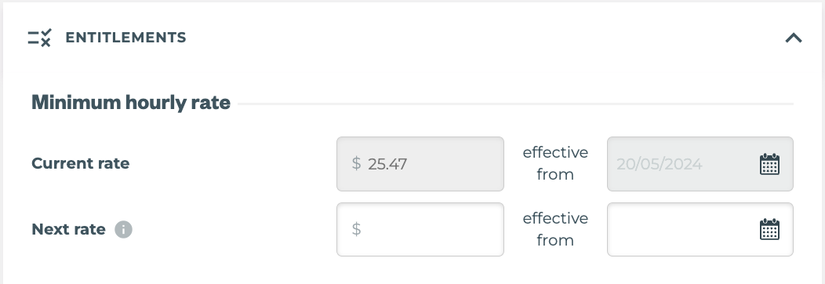Viewport: 825px width, 284px height.
Task: Click the Minimum hourly rate heading
Action: click(x=131, y=103)
